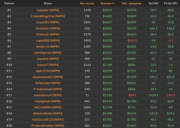The width and height of the screenshot is (180, 128).
Task: Select AllinJonRahm (WPN) player link
Action: coord(48,113)
